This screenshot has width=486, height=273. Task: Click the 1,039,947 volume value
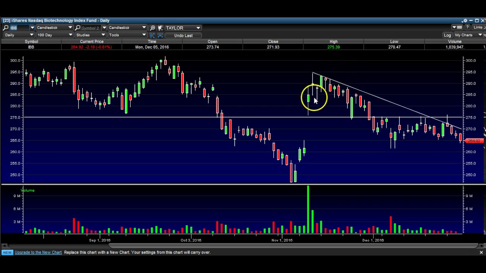point(454,47)
